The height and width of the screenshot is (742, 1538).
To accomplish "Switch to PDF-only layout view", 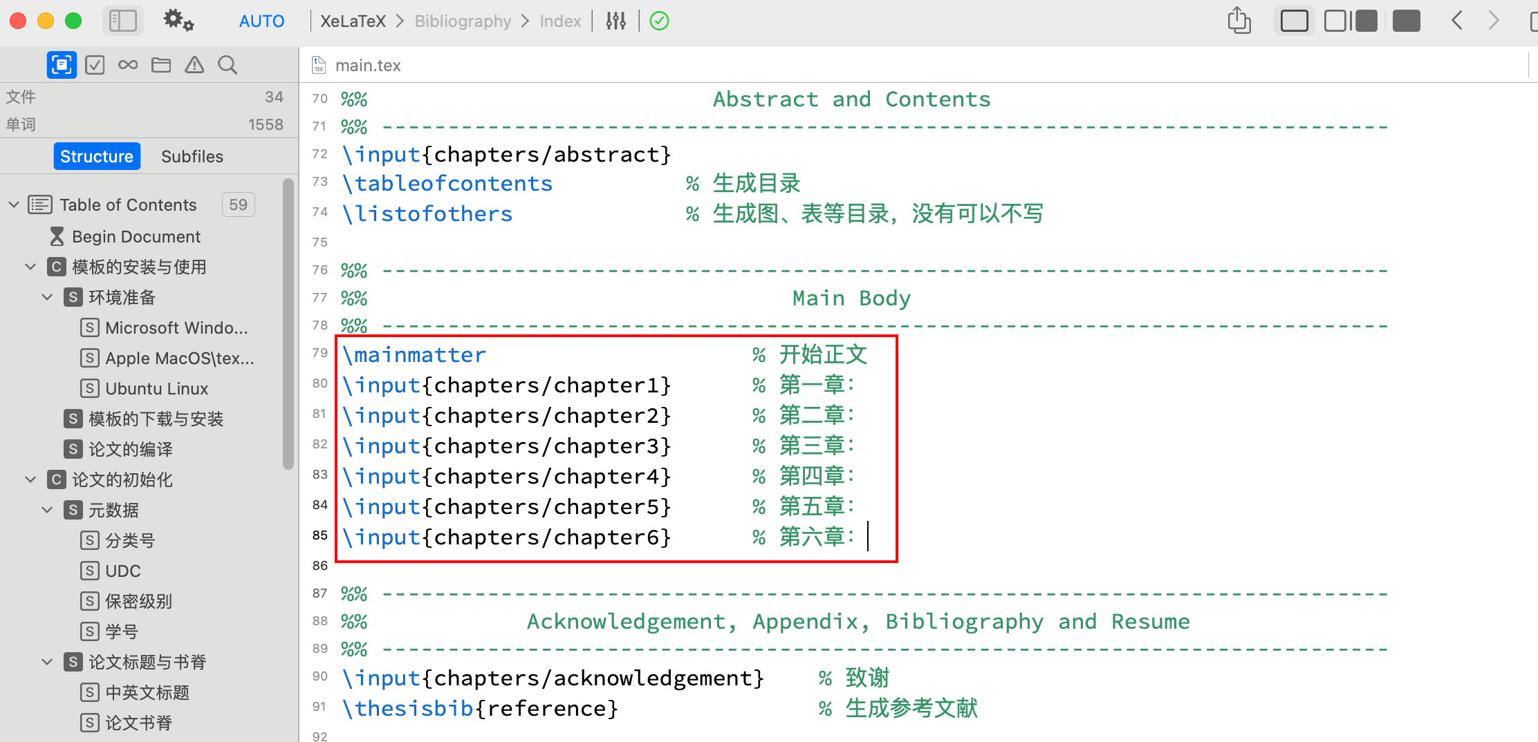I will [1405, 21].
